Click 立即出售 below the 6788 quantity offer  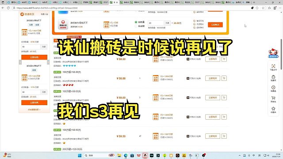coord(34,57)
